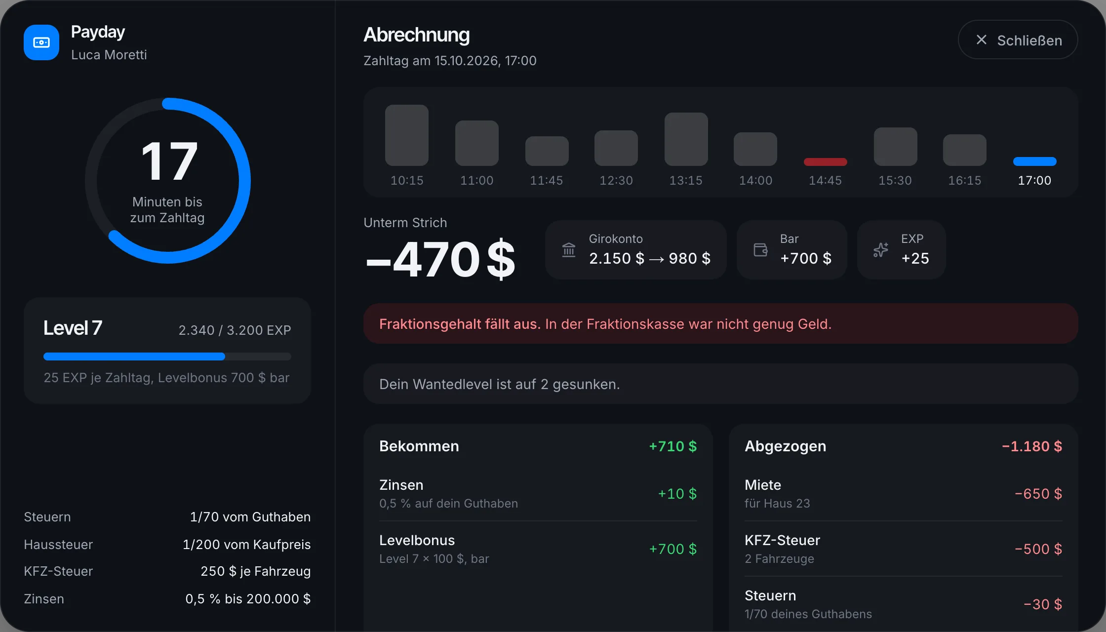Open the KFZ-Steuer 2 Fahrzeuge entry
1106x632 pixels.
click(904, 549)
